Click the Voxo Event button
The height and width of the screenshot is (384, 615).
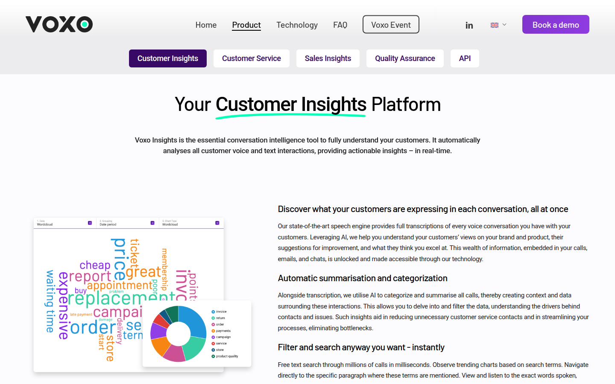pos(391,25)
